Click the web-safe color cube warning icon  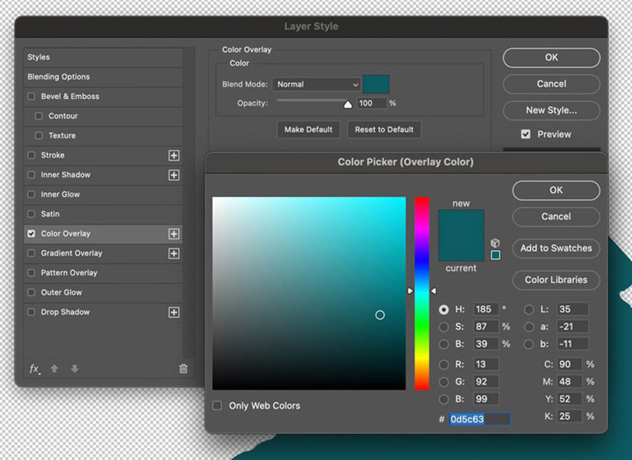point(495,243)
